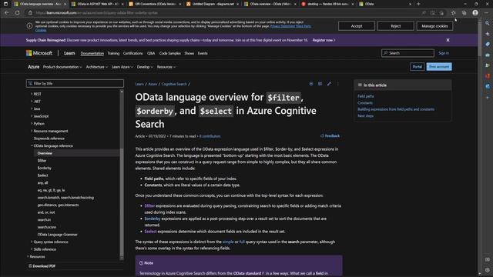493x277 pixels.
Task: Open the Learn Azure dropdown
Action: point(122,67)
